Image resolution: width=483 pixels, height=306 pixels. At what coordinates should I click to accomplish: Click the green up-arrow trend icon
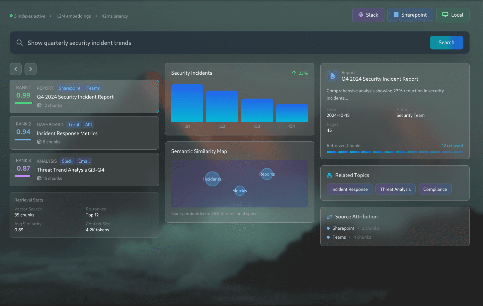pyautogui.click(x=294, y=73)
